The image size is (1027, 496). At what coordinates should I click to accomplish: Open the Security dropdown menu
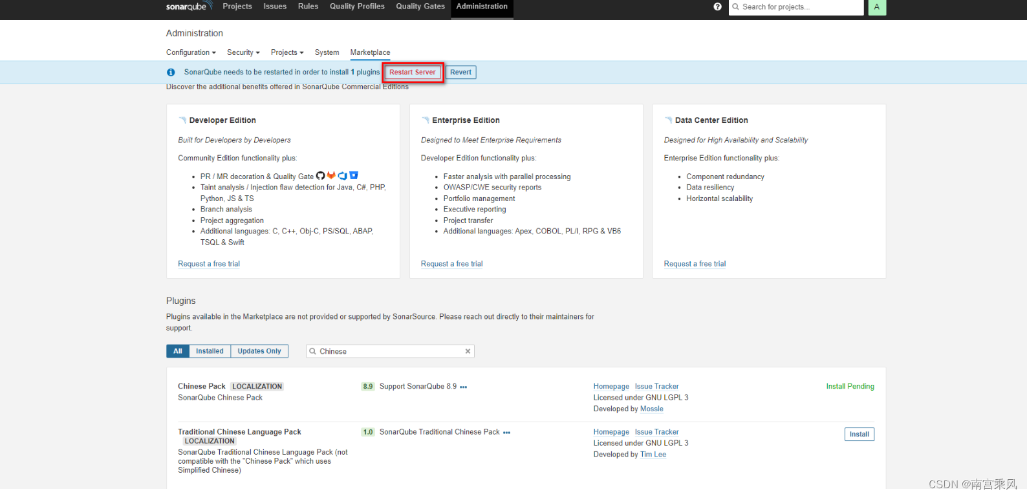click(243, 52)
